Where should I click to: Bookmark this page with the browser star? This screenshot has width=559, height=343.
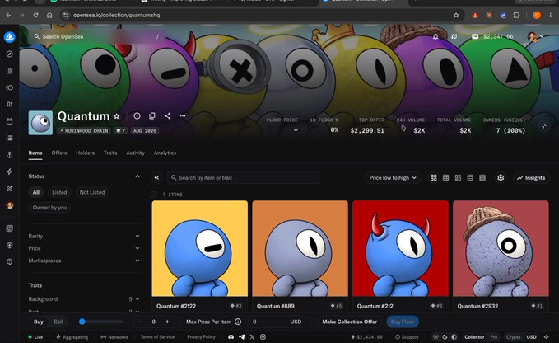(x=456, y=15)
